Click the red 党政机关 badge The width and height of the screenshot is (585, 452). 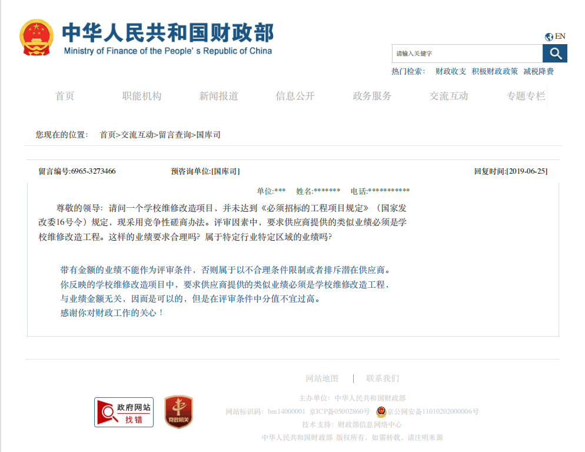(179, 412)
